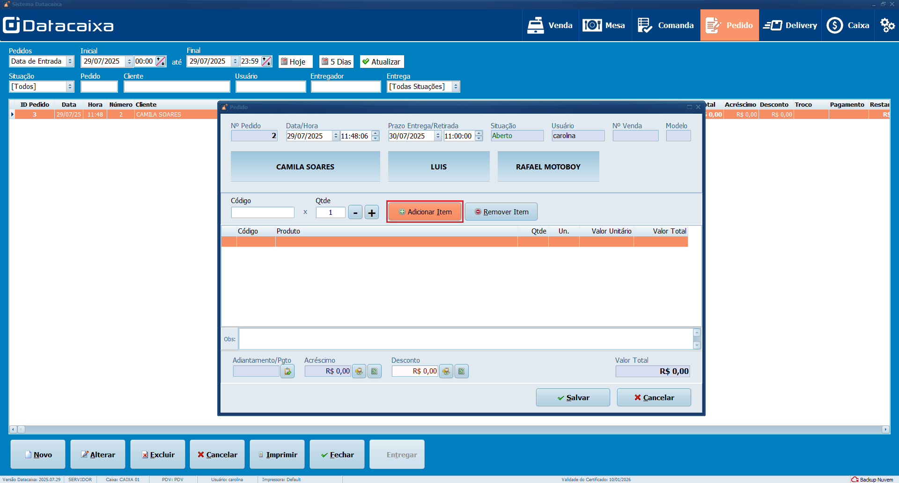
Task: Toggle the Inicial time reset icon
Action: coord(161,61)
